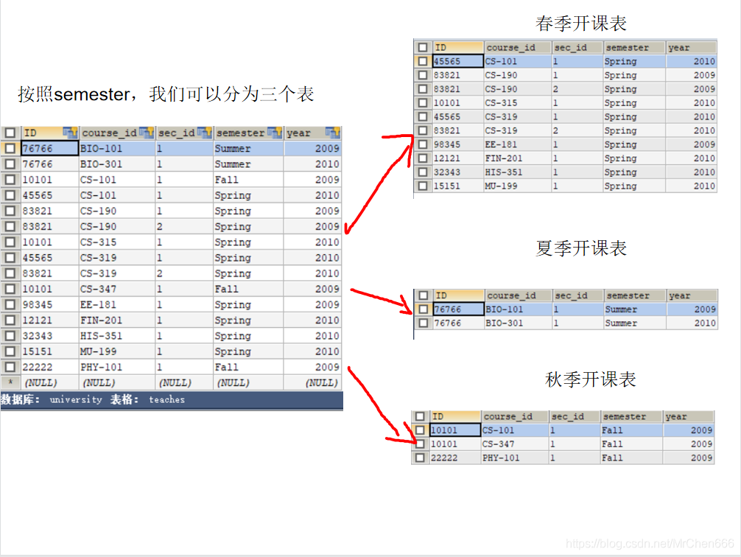Image resolution: width=741 pixels, height=557 pixels.
Task: Click the new-row asterisk marker in teaches table
Action: pos(10,382)
